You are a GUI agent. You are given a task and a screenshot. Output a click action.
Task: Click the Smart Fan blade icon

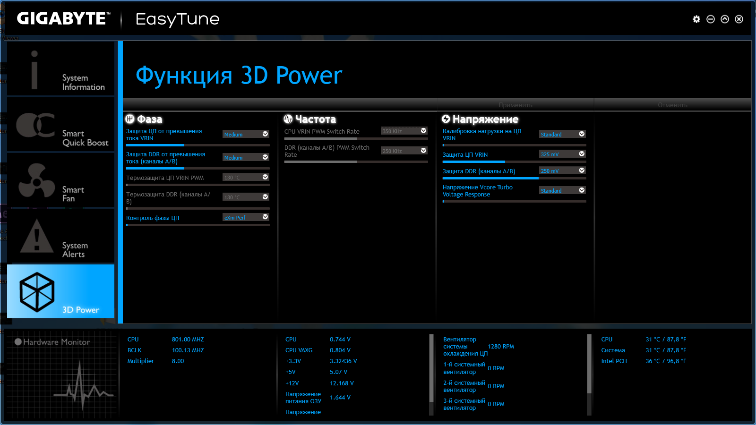(x=37, y=180)
